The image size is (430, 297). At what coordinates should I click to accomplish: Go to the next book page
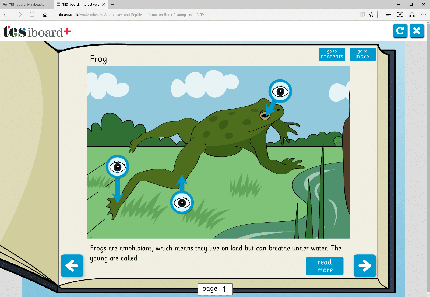[365, 266]
